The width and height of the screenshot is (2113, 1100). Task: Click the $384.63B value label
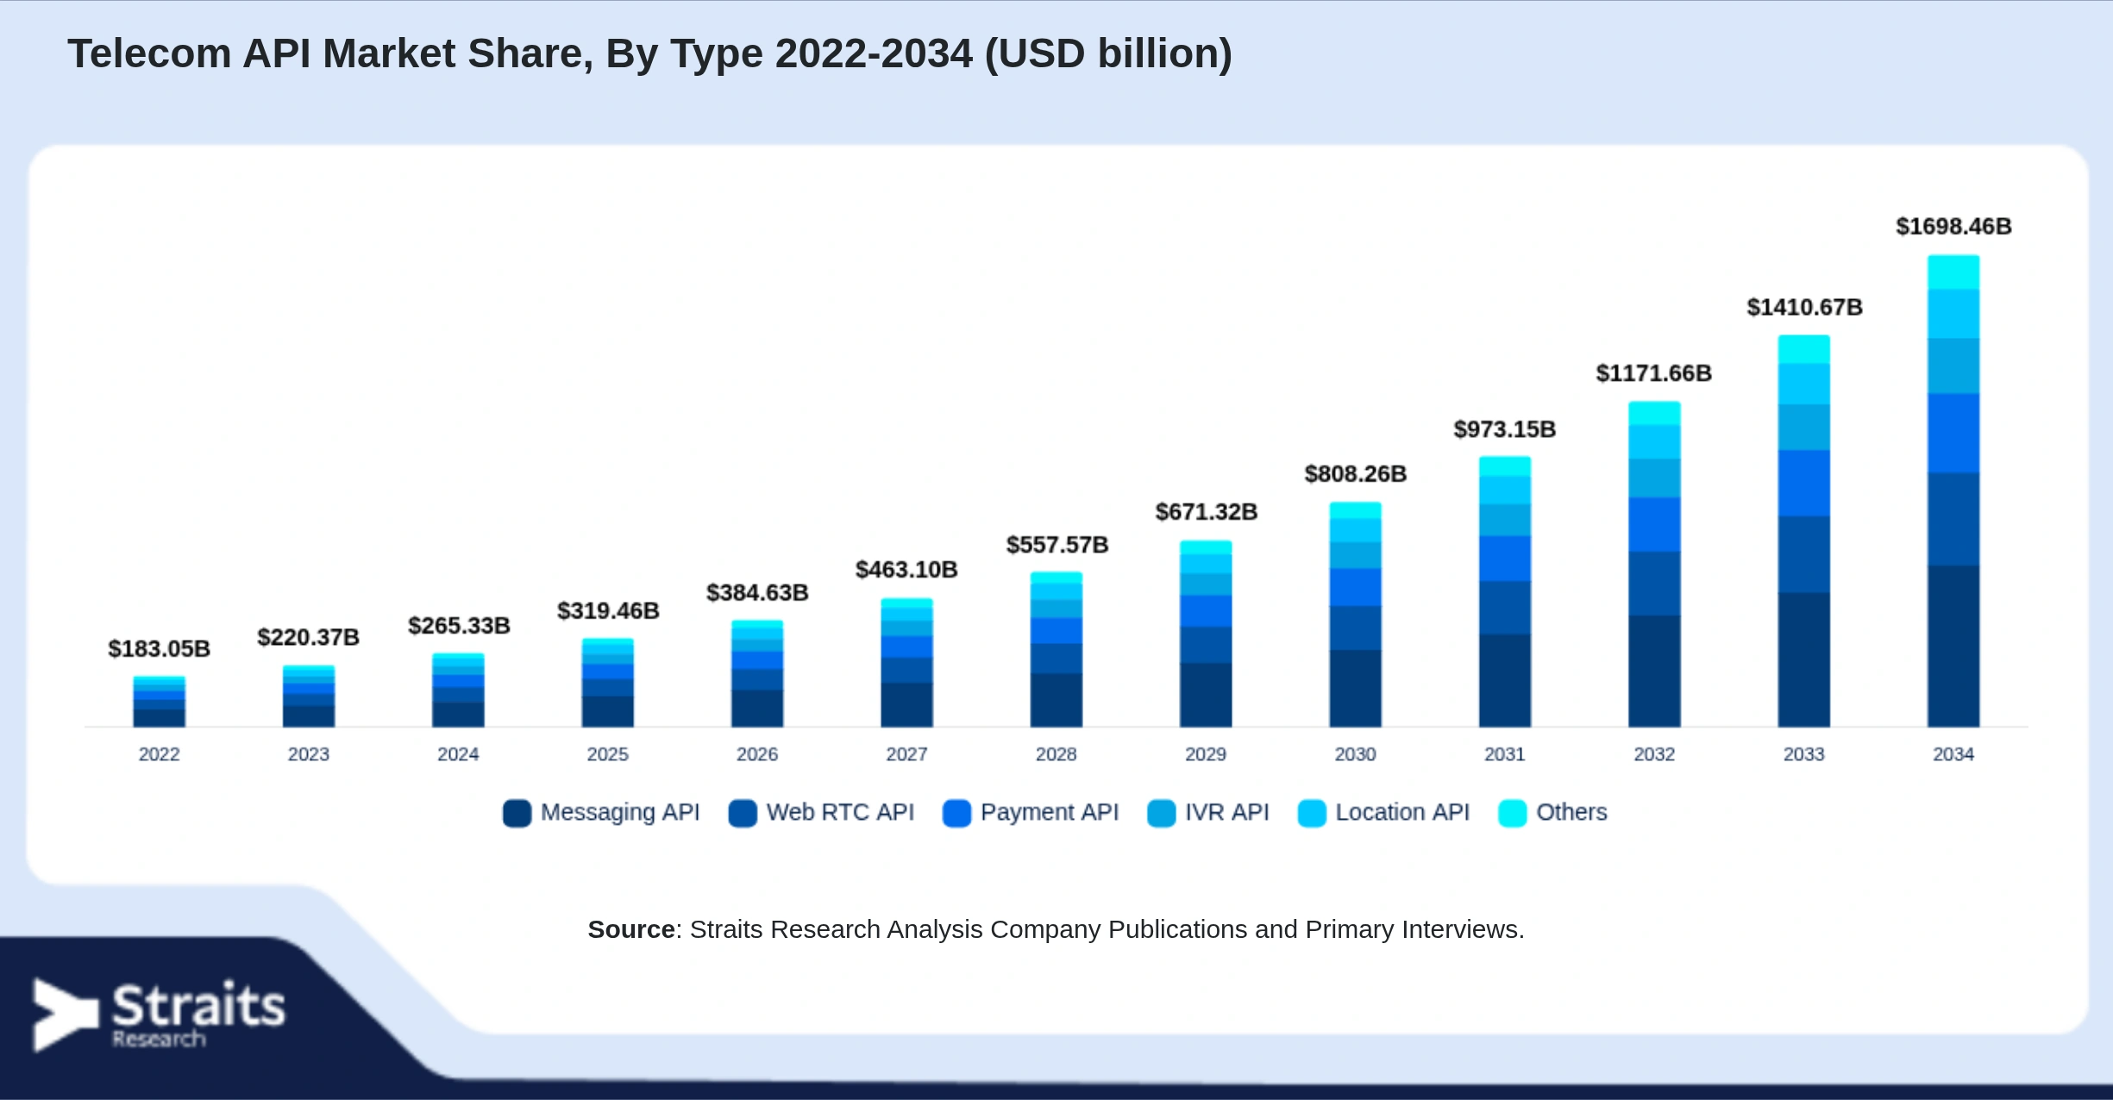pos(757,593)
